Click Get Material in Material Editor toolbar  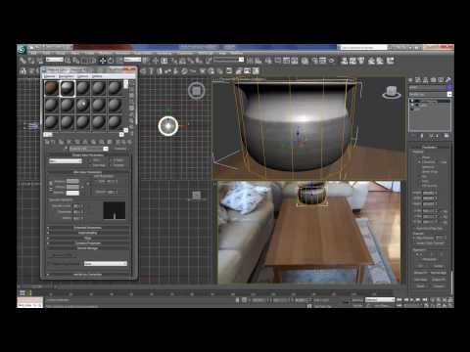coord(47,142)
